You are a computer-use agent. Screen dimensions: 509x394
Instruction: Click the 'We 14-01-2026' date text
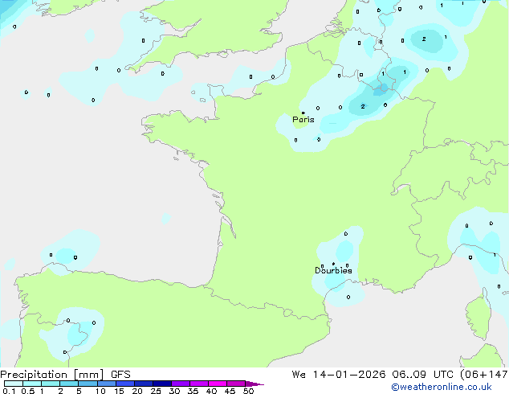(339, 375)
